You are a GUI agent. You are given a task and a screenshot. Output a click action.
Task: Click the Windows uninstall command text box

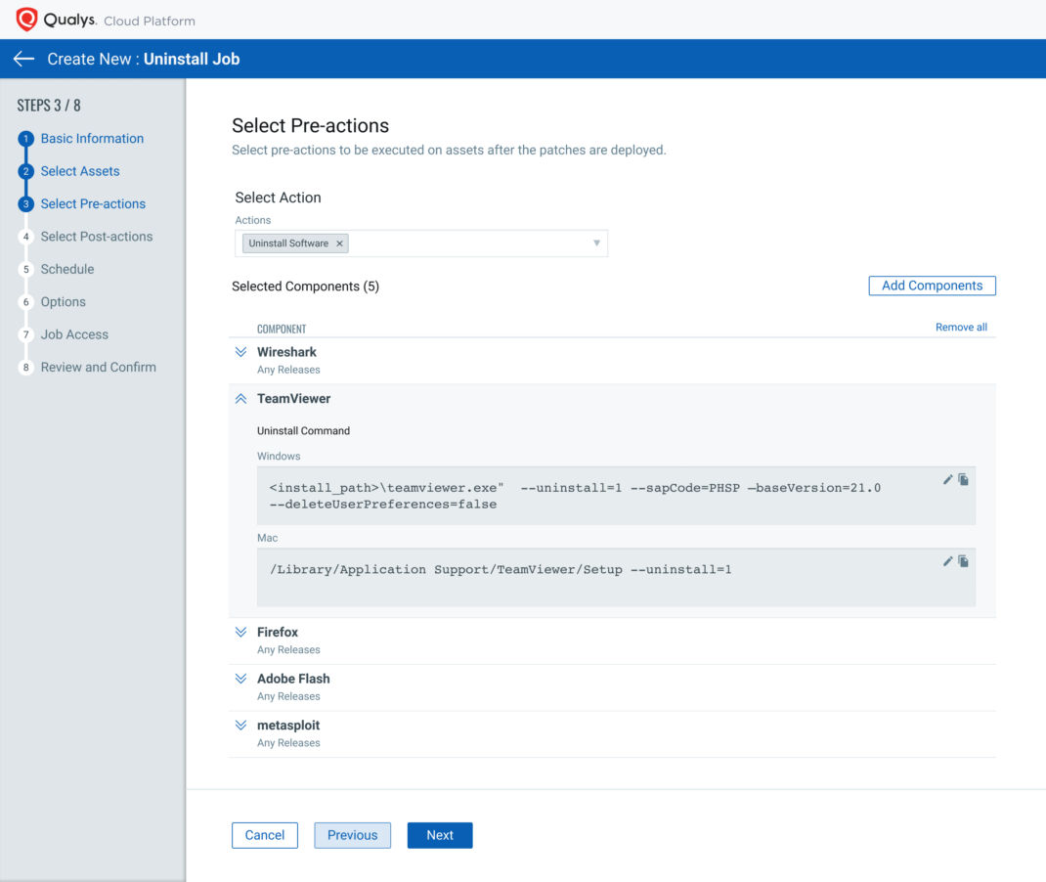(617, 496)
